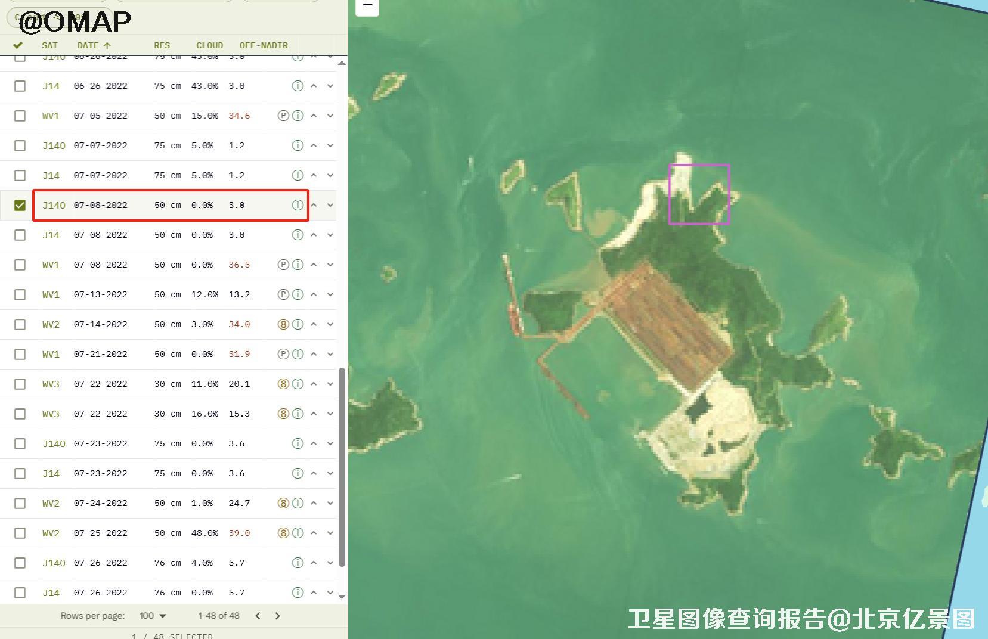Click the 8-band badge on WV2 07-14-2022 row

(x=283, y=324)
